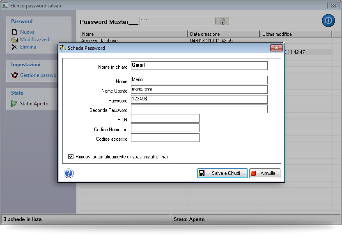Screen dimensions: 342x237
Task: Click the Elimina X icon
Action: pos(14,47)
